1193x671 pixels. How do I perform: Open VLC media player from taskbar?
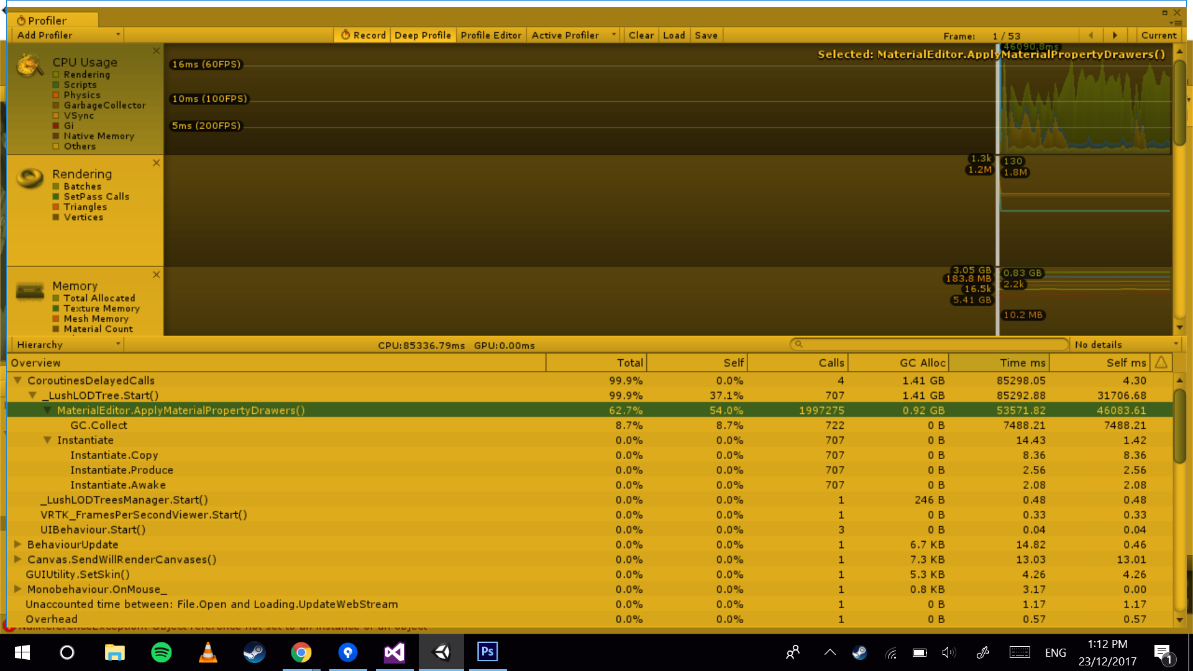pos(208,652)
